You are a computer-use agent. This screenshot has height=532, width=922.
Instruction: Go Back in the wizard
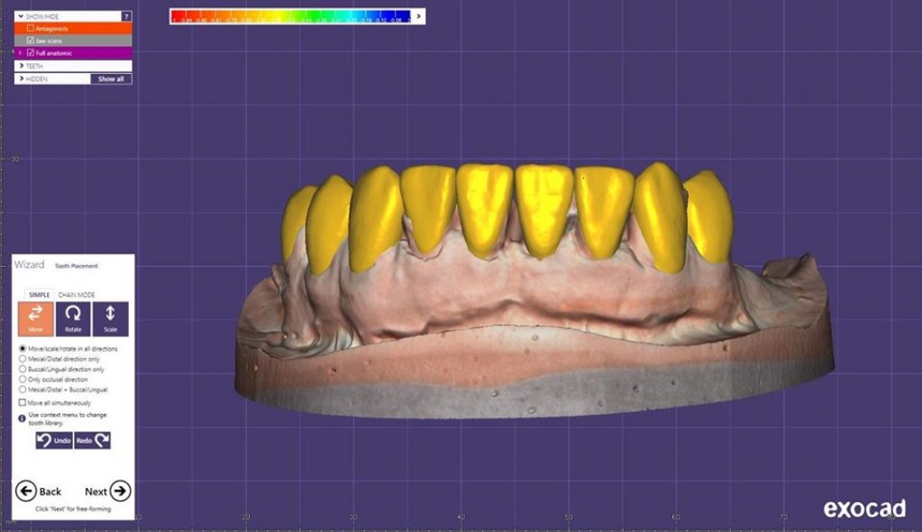pyautogui.click(x=39, y=491)
